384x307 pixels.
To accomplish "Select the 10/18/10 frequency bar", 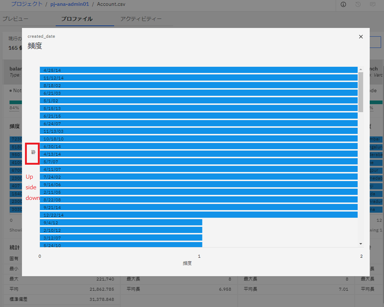I will [198, 139].
